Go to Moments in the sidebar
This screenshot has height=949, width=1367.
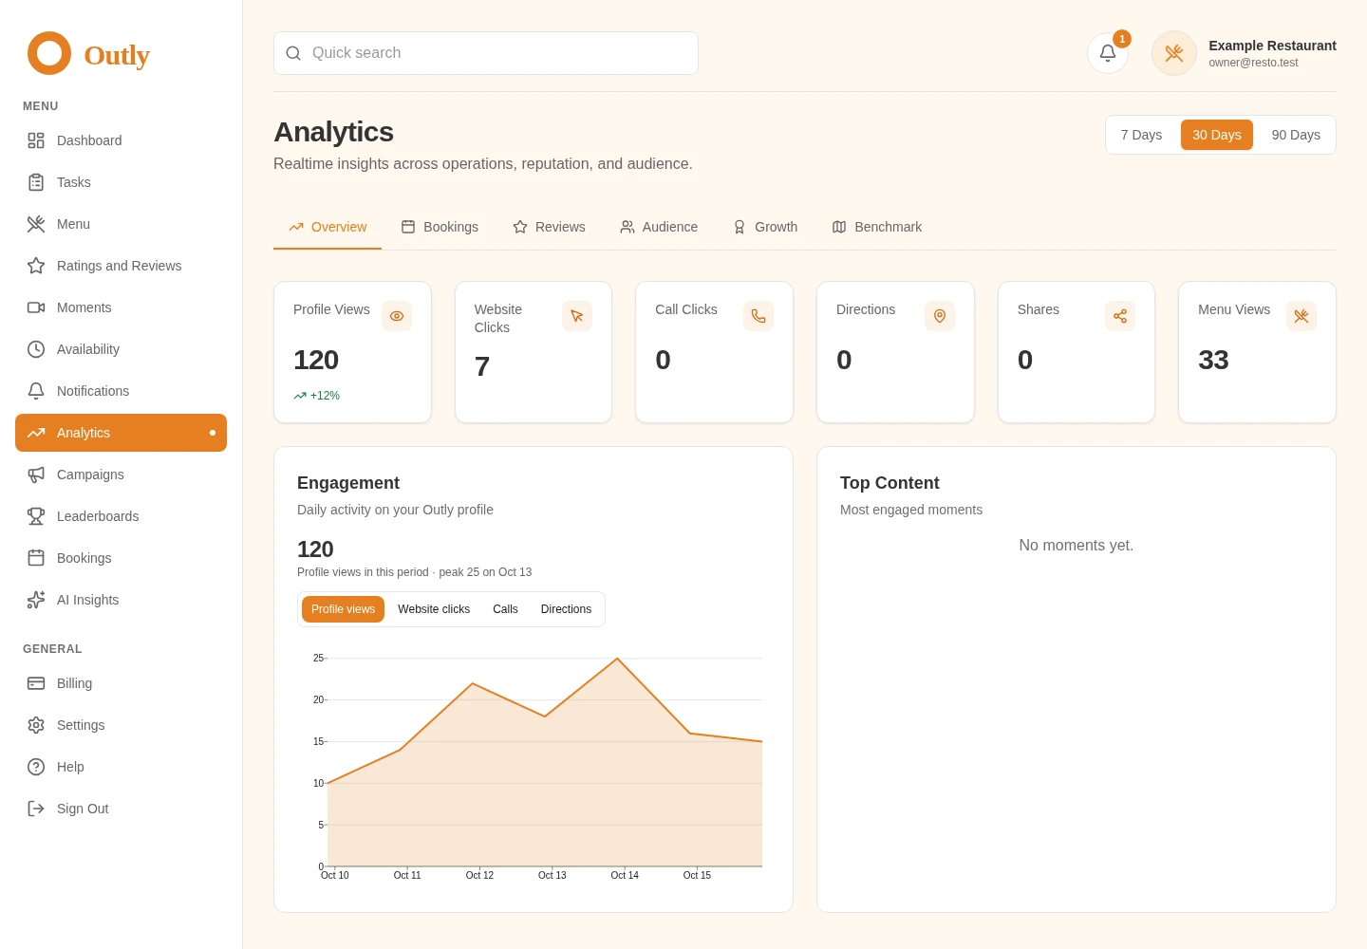pos(121,307)
